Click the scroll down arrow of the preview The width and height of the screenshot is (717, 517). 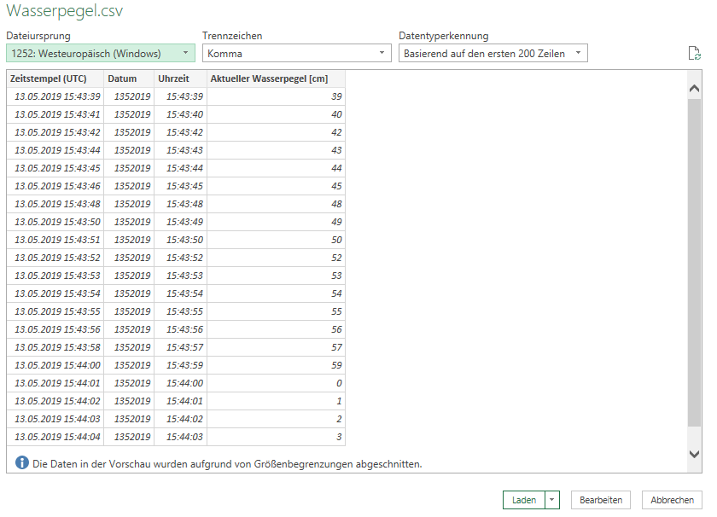coord(695,455)
